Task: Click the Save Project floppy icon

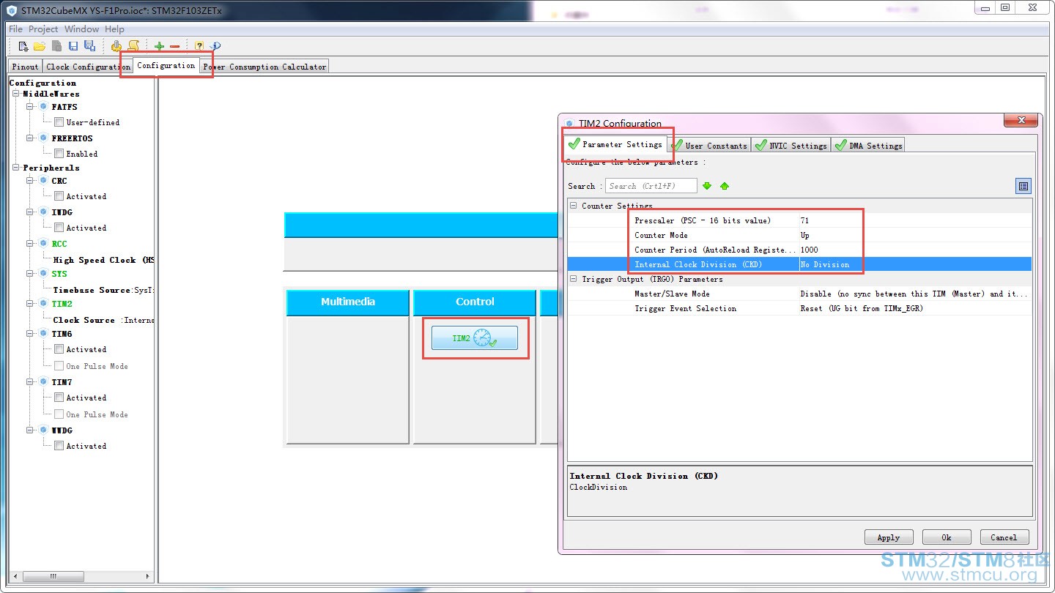Action: point(73,46)
